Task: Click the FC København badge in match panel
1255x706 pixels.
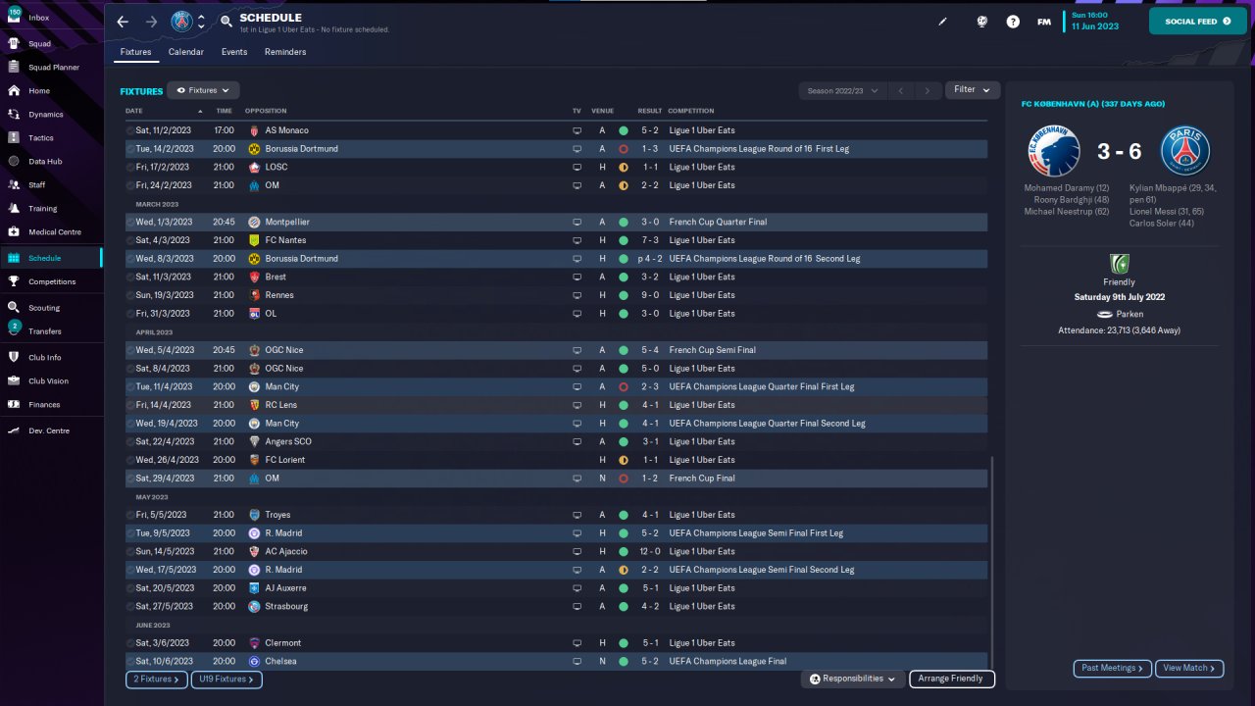Action: point(1052,151)
